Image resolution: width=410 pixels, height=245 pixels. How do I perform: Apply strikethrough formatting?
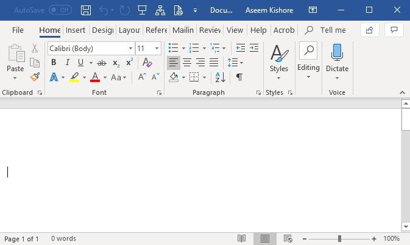click(x=102, y=63)
